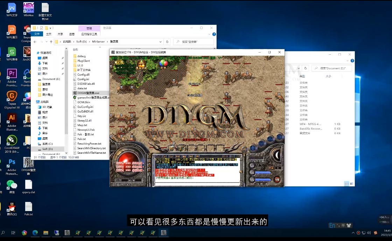Click the Vip icon in the game
The height and width of the screenshot is (241, 392).
click(x=119, y=63)
